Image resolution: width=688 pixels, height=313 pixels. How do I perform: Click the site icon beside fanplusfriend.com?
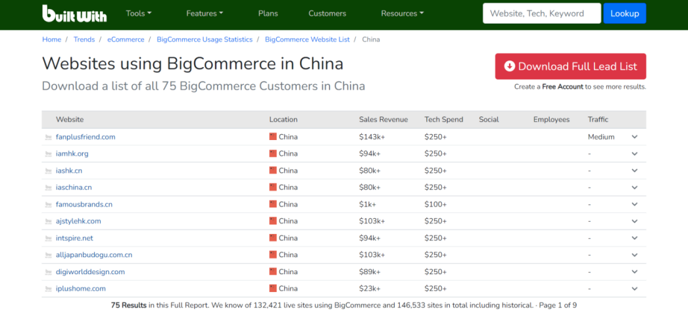[48, 137]
